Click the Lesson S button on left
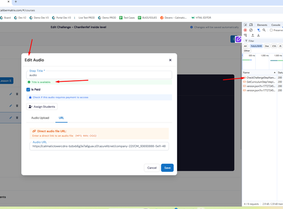The width and height of the screenshot is (283, 209). (6, 81)
